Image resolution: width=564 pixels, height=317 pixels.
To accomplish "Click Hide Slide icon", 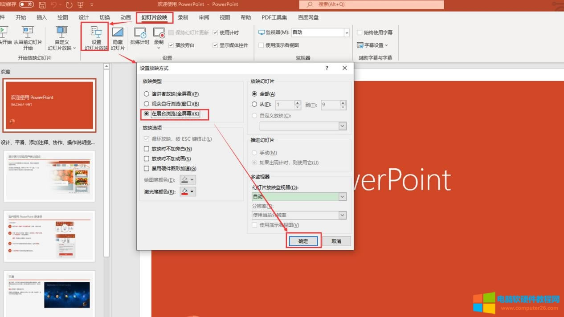I will 118,38.
